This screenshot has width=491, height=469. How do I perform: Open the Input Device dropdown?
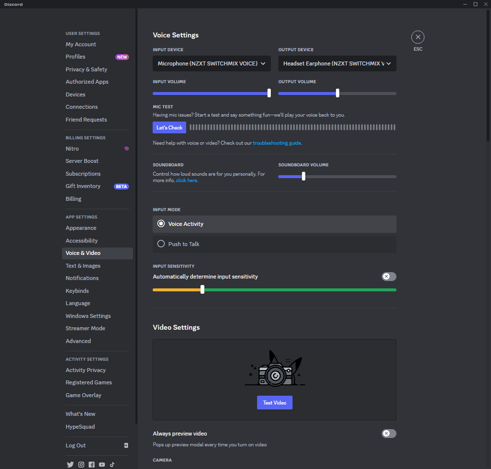[x=212, y=63]
